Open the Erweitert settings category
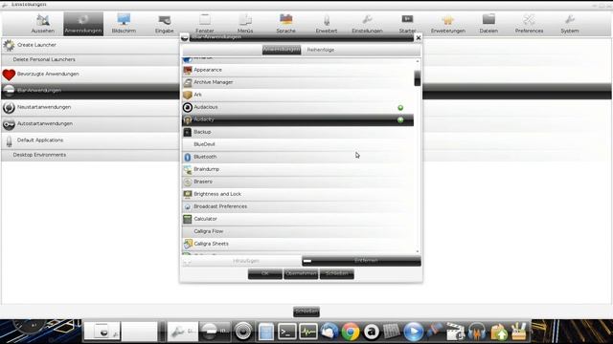 click(327, 24)
